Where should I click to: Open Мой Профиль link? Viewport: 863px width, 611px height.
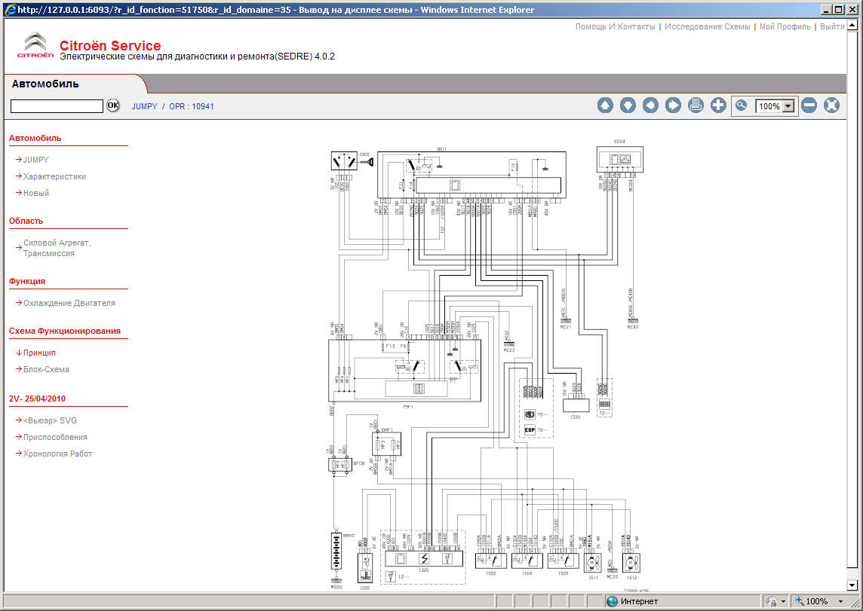(785, 26)
